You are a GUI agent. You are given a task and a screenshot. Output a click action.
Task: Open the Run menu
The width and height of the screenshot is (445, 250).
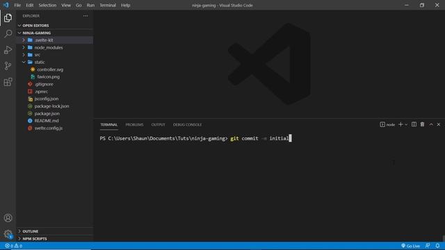click(90, 5)
